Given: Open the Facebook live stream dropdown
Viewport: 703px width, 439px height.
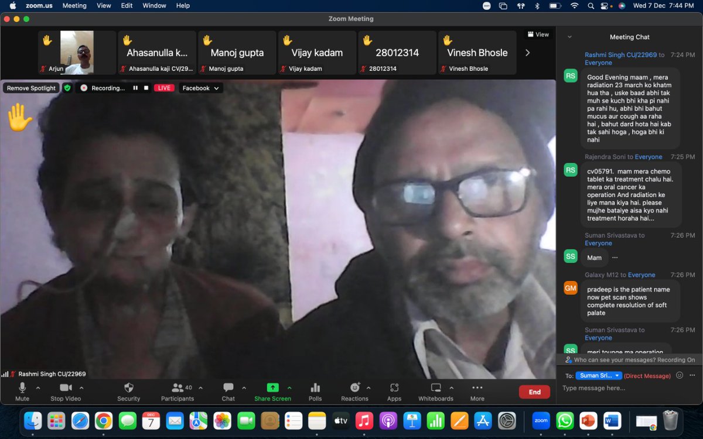Looking at the screenshot, I should pyautogui.click(x=200, y=88).
